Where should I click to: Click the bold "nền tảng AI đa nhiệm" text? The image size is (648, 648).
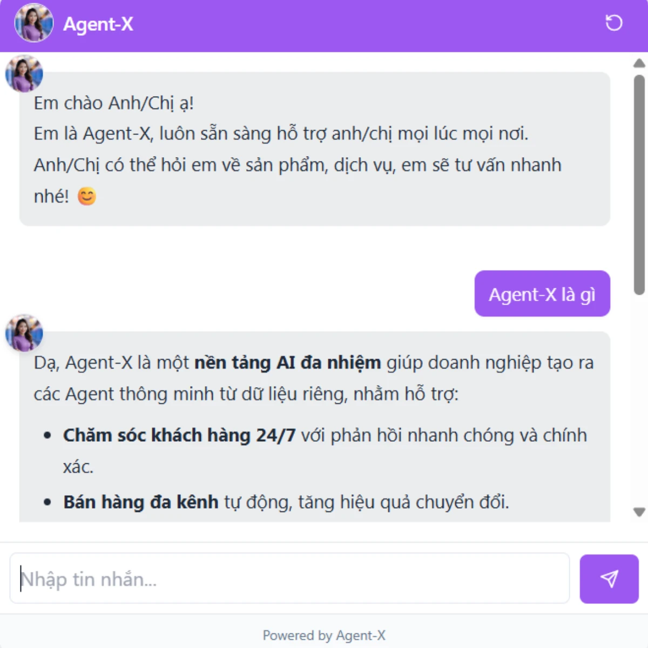click(x=287, y=362)
